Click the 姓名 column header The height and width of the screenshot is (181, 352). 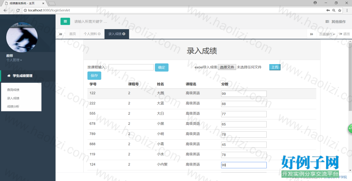click(x=160, y=84)
